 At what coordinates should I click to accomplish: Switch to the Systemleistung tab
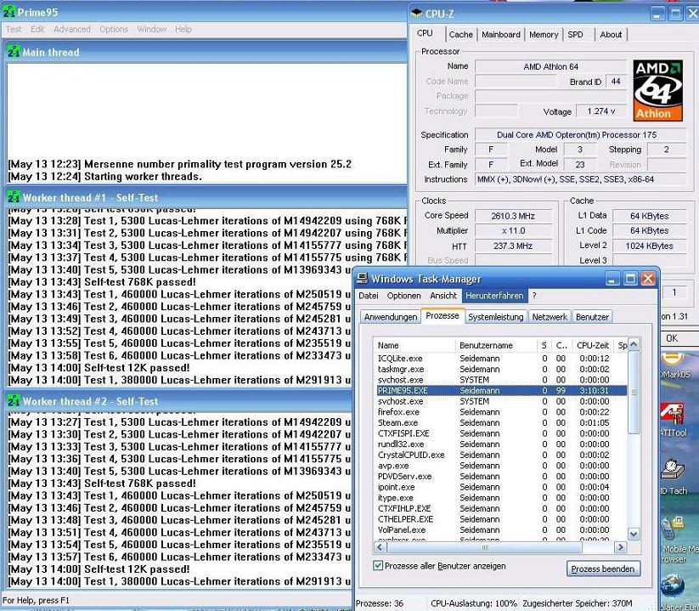tap(496, 317)
